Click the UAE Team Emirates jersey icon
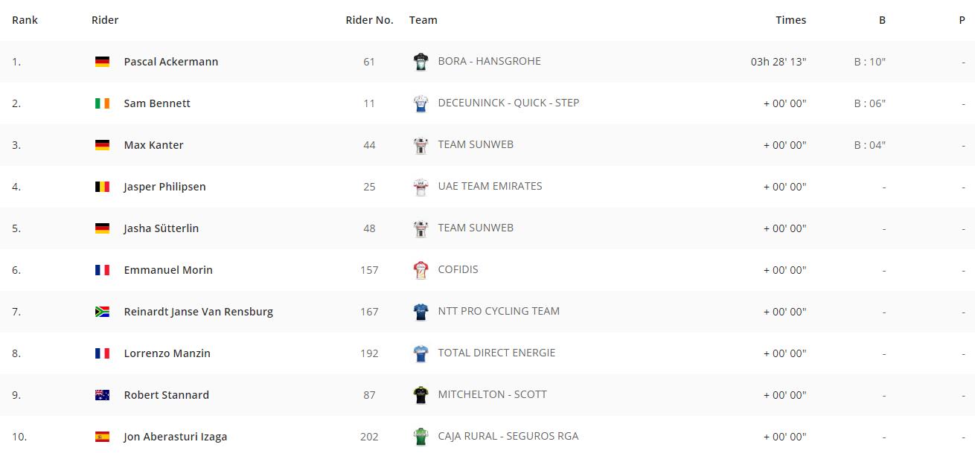Image resolution: width=975 pixels, height=462 pixels. coord(421,187)
